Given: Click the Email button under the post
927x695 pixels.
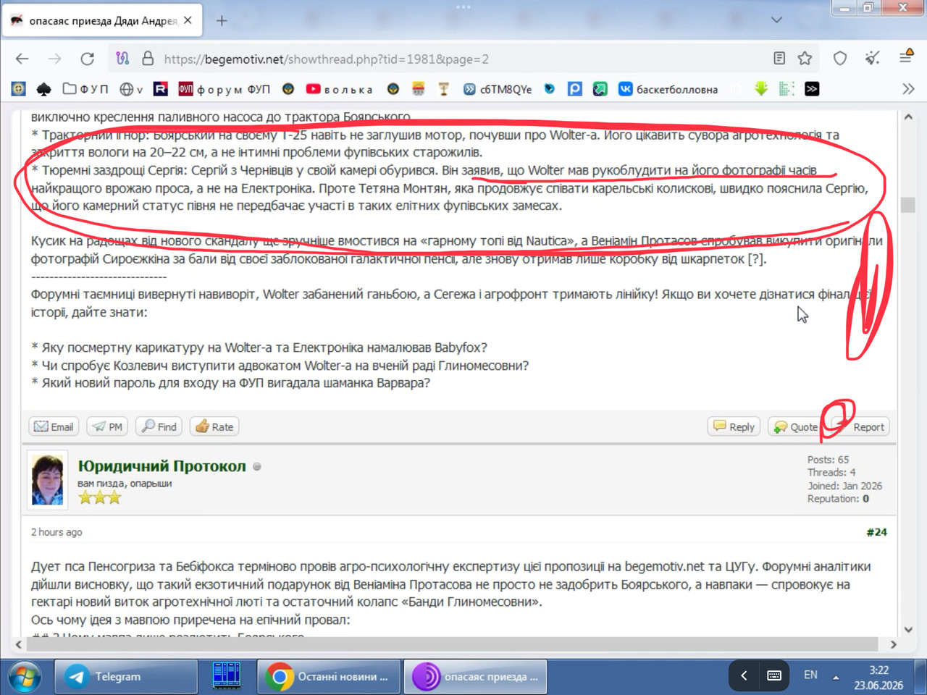Looking at the screenshot, I should pos(54,426).
